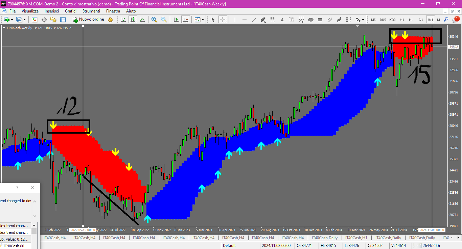Image resolution: width=462 pixels, height=249 pixels.
Task: Open the Visualizza menu
Action: click(30, 11)
